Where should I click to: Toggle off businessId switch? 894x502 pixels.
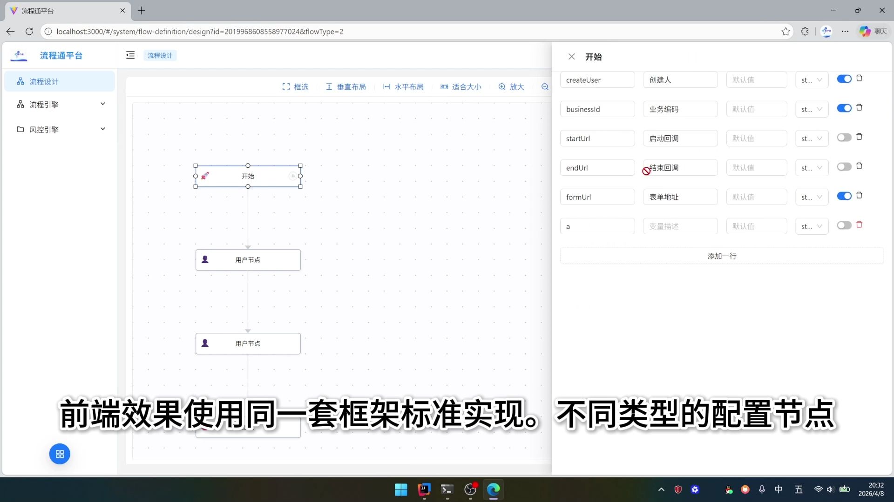pos(844,108)
